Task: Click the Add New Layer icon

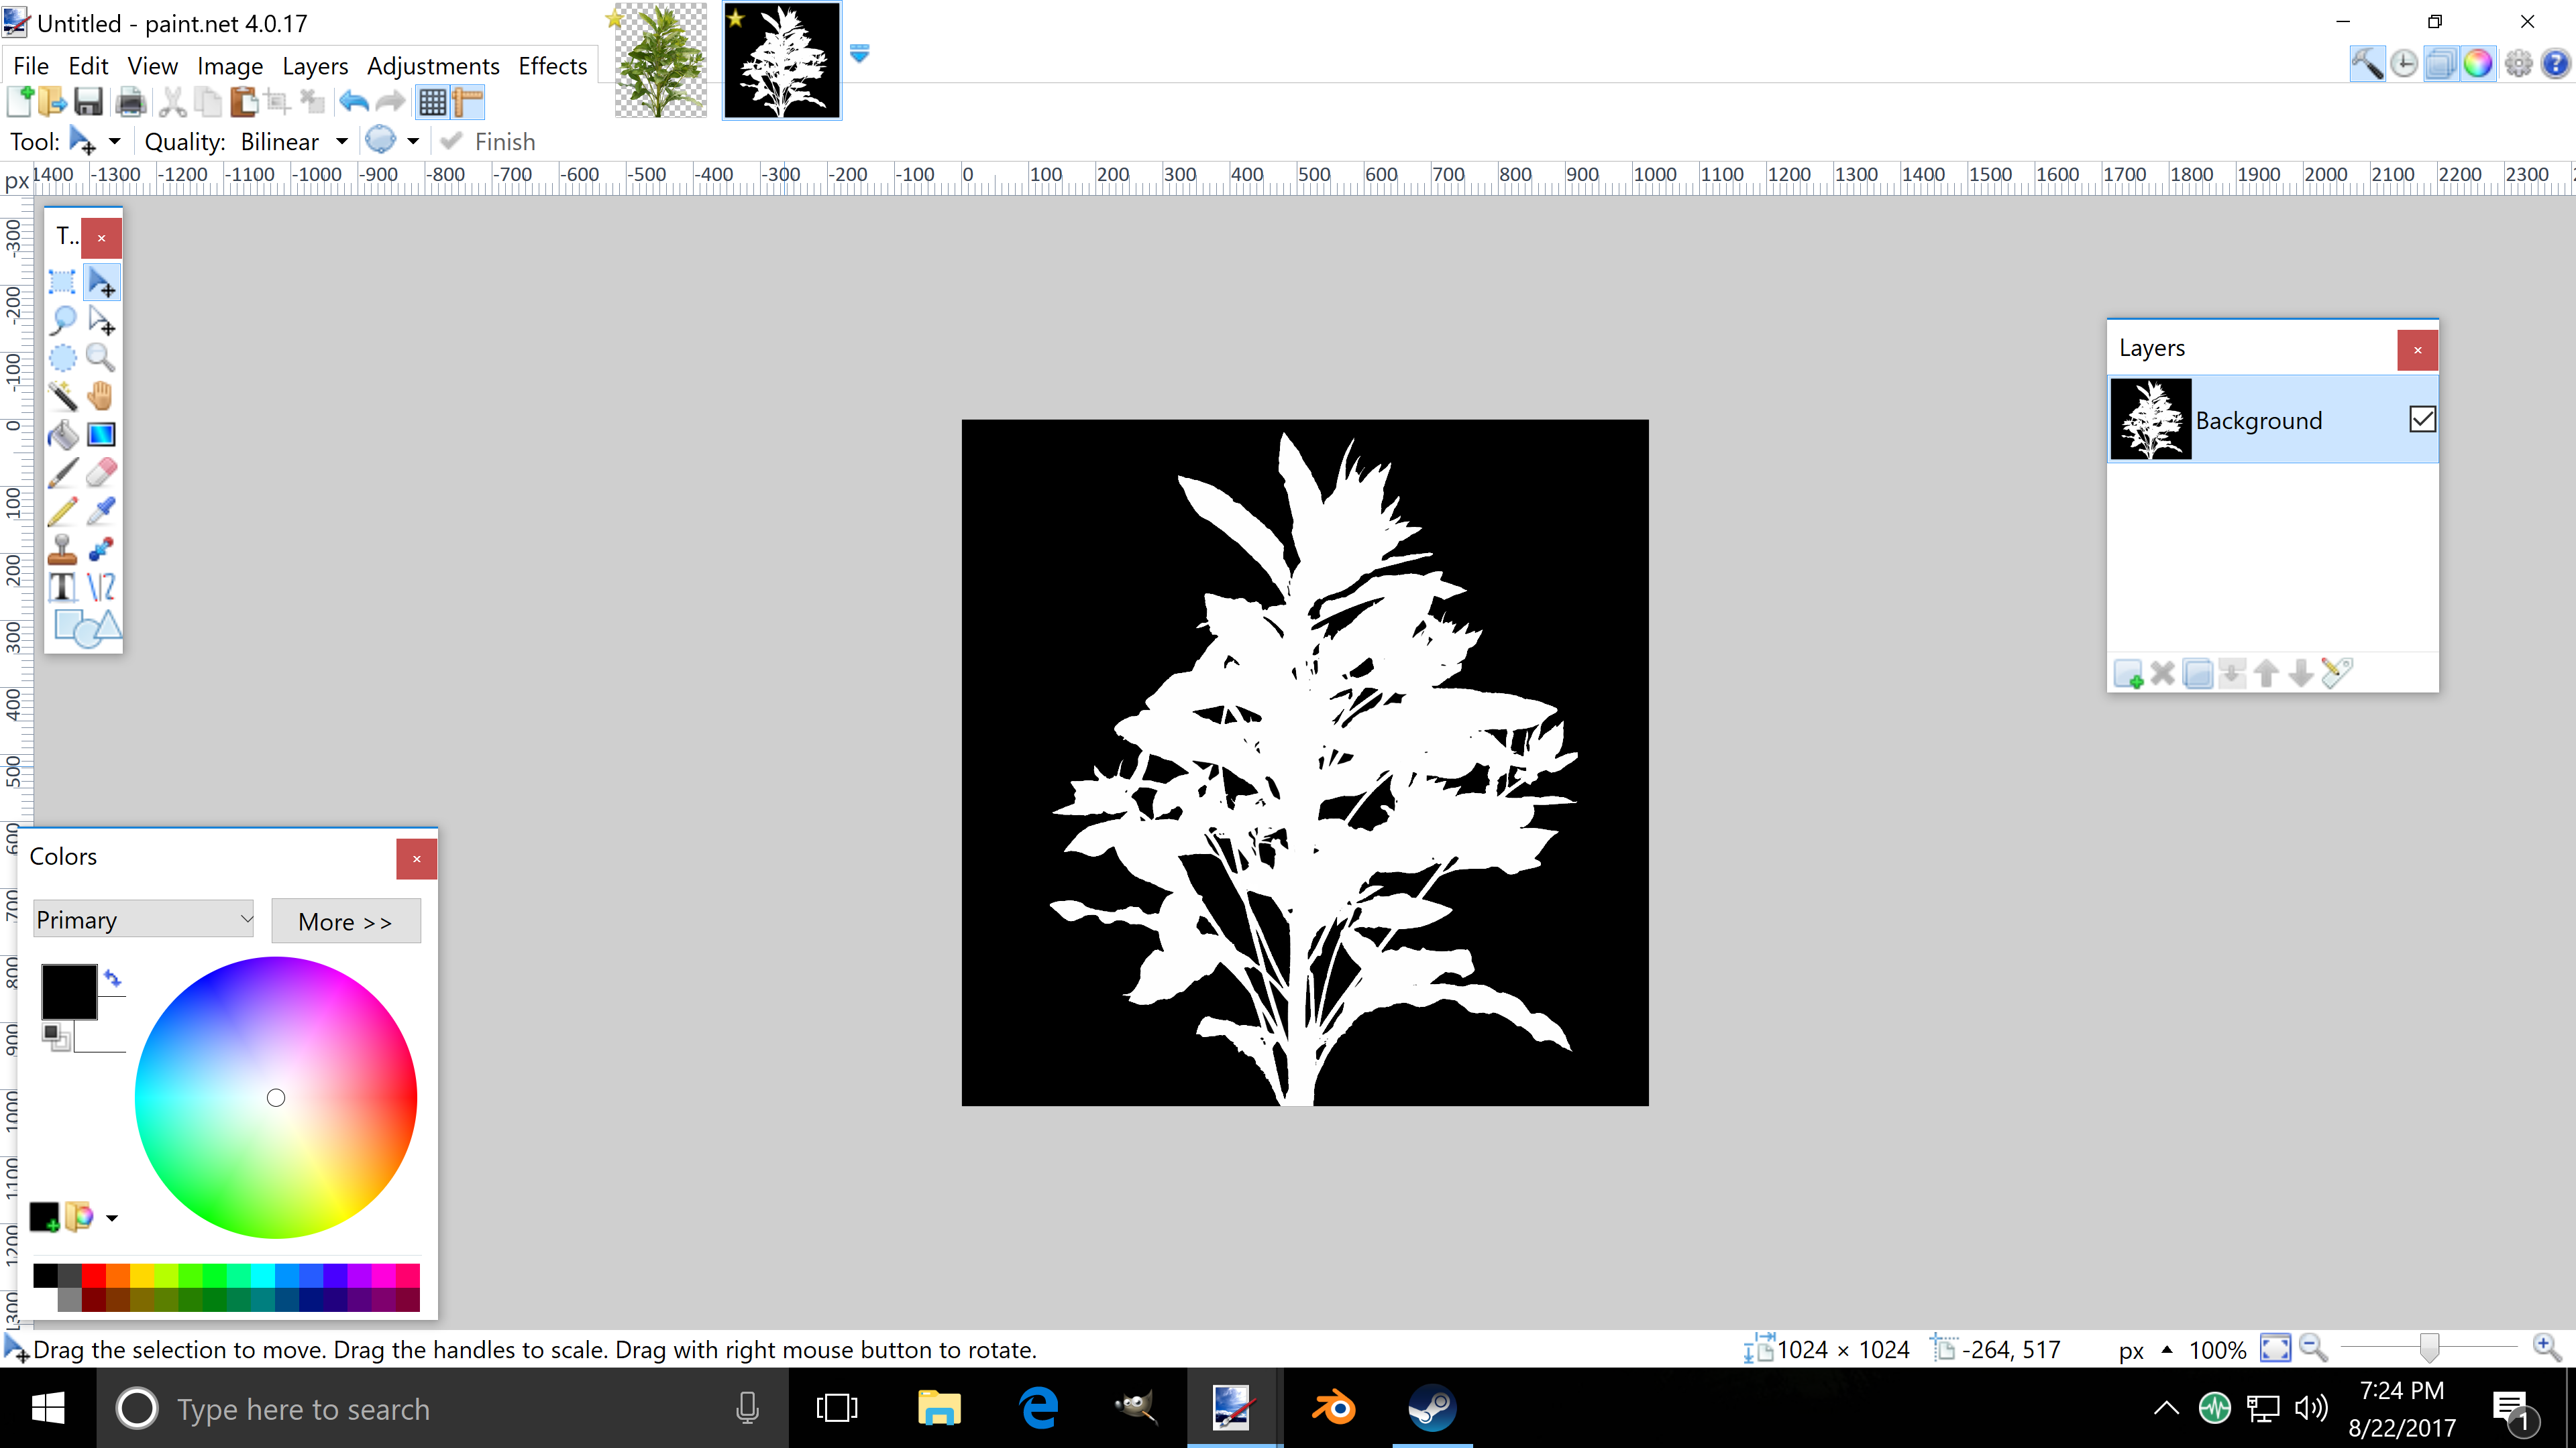Action: 2127,674
